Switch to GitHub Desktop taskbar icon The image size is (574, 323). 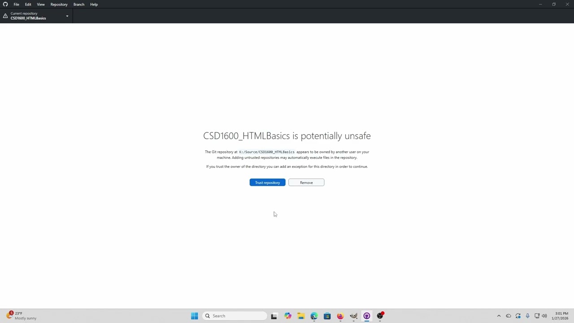tap(367, 316)
